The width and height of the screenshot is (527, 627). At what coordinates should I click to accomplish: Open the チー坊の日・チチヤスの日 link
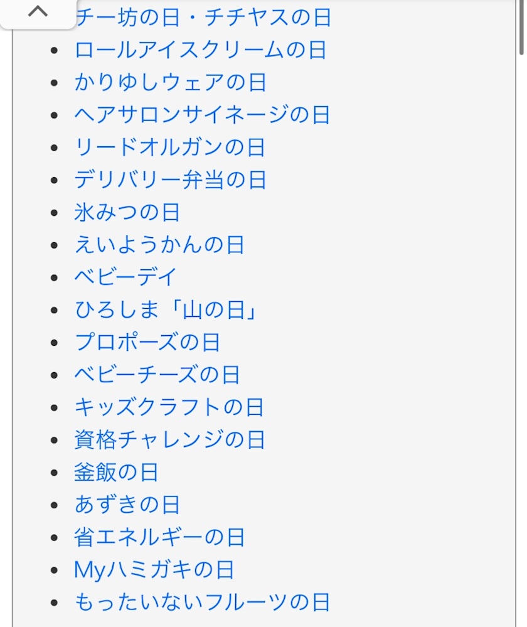tap(204, 18)
